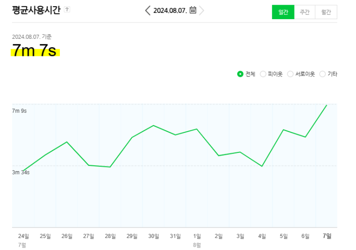This screenshot has width=356, height=250.
Task: Click the 2024.08.07. date text
Action: pos(170,11)
